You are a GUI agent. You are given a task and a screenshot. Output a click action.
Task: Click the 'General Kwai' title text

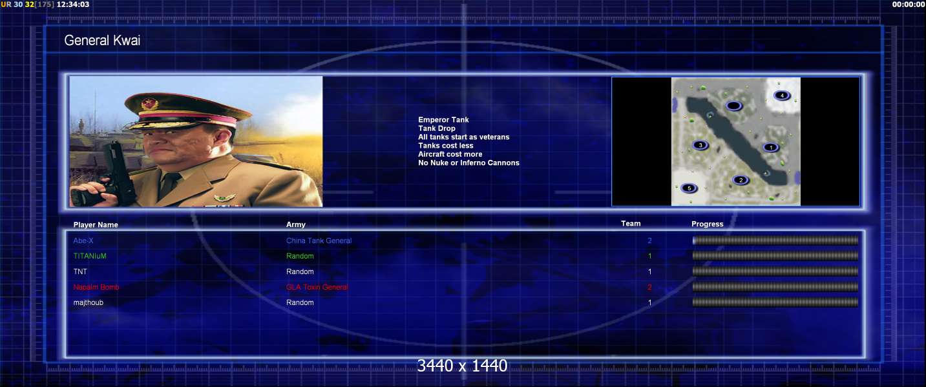[102, 40]
